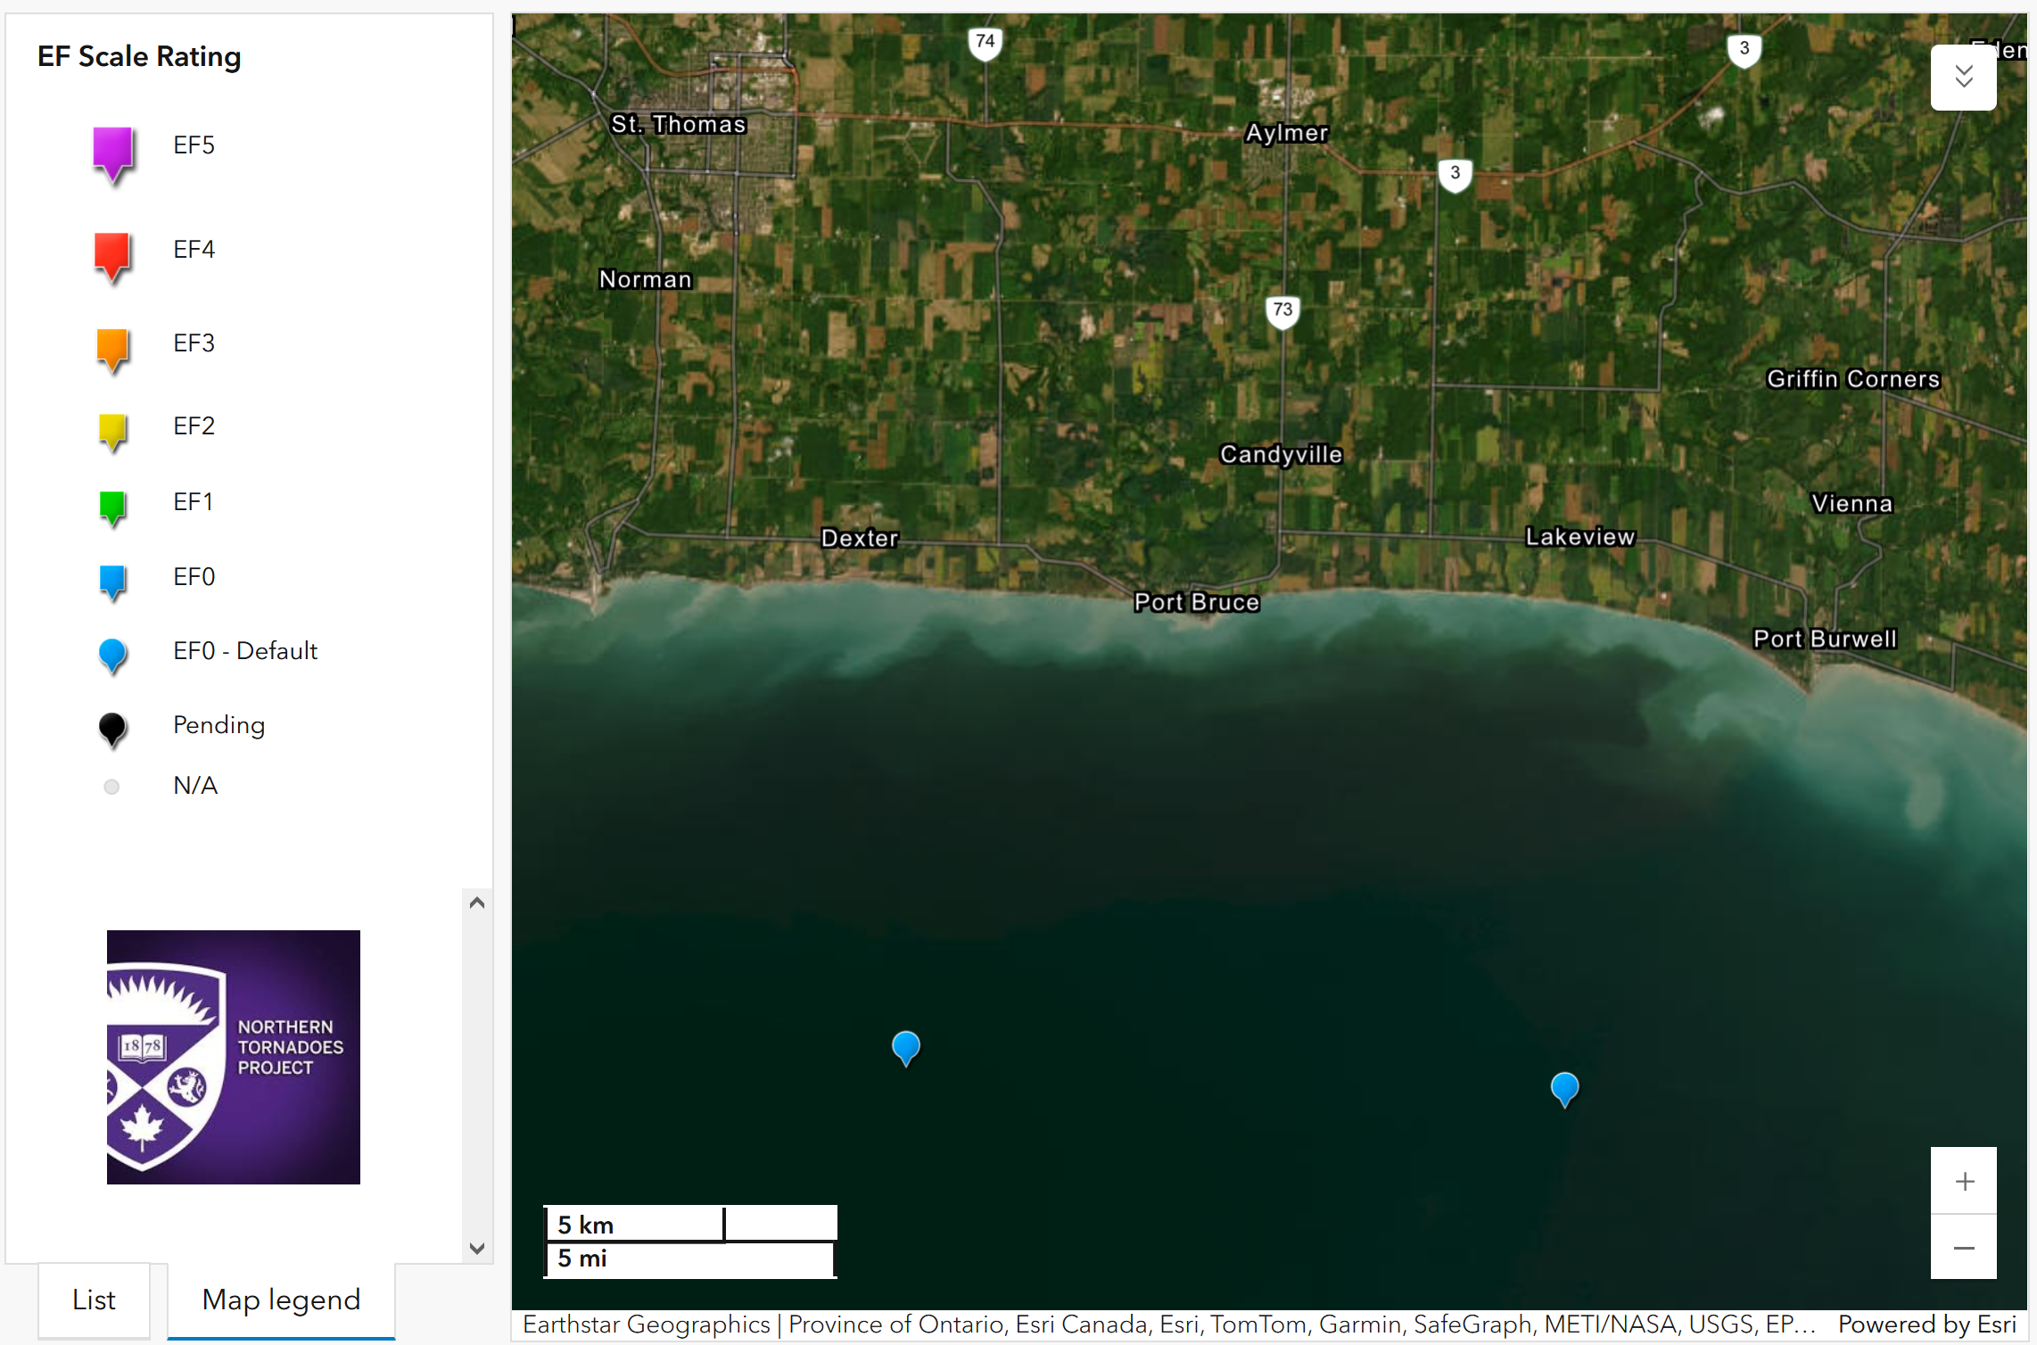Click the Highway 73 shield icon
This screenshot has width=2037, height=1345.
coord(1282,310)
